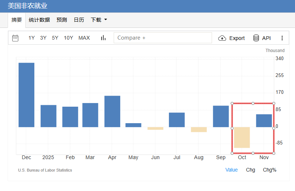The image size is (295, 191).
Task: Go to the 预测 tab
Action: click(62, 20)
